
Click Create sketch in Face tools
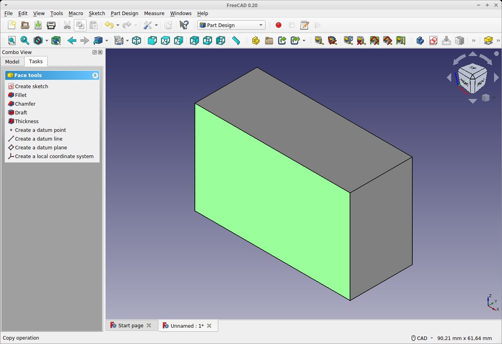31,86
